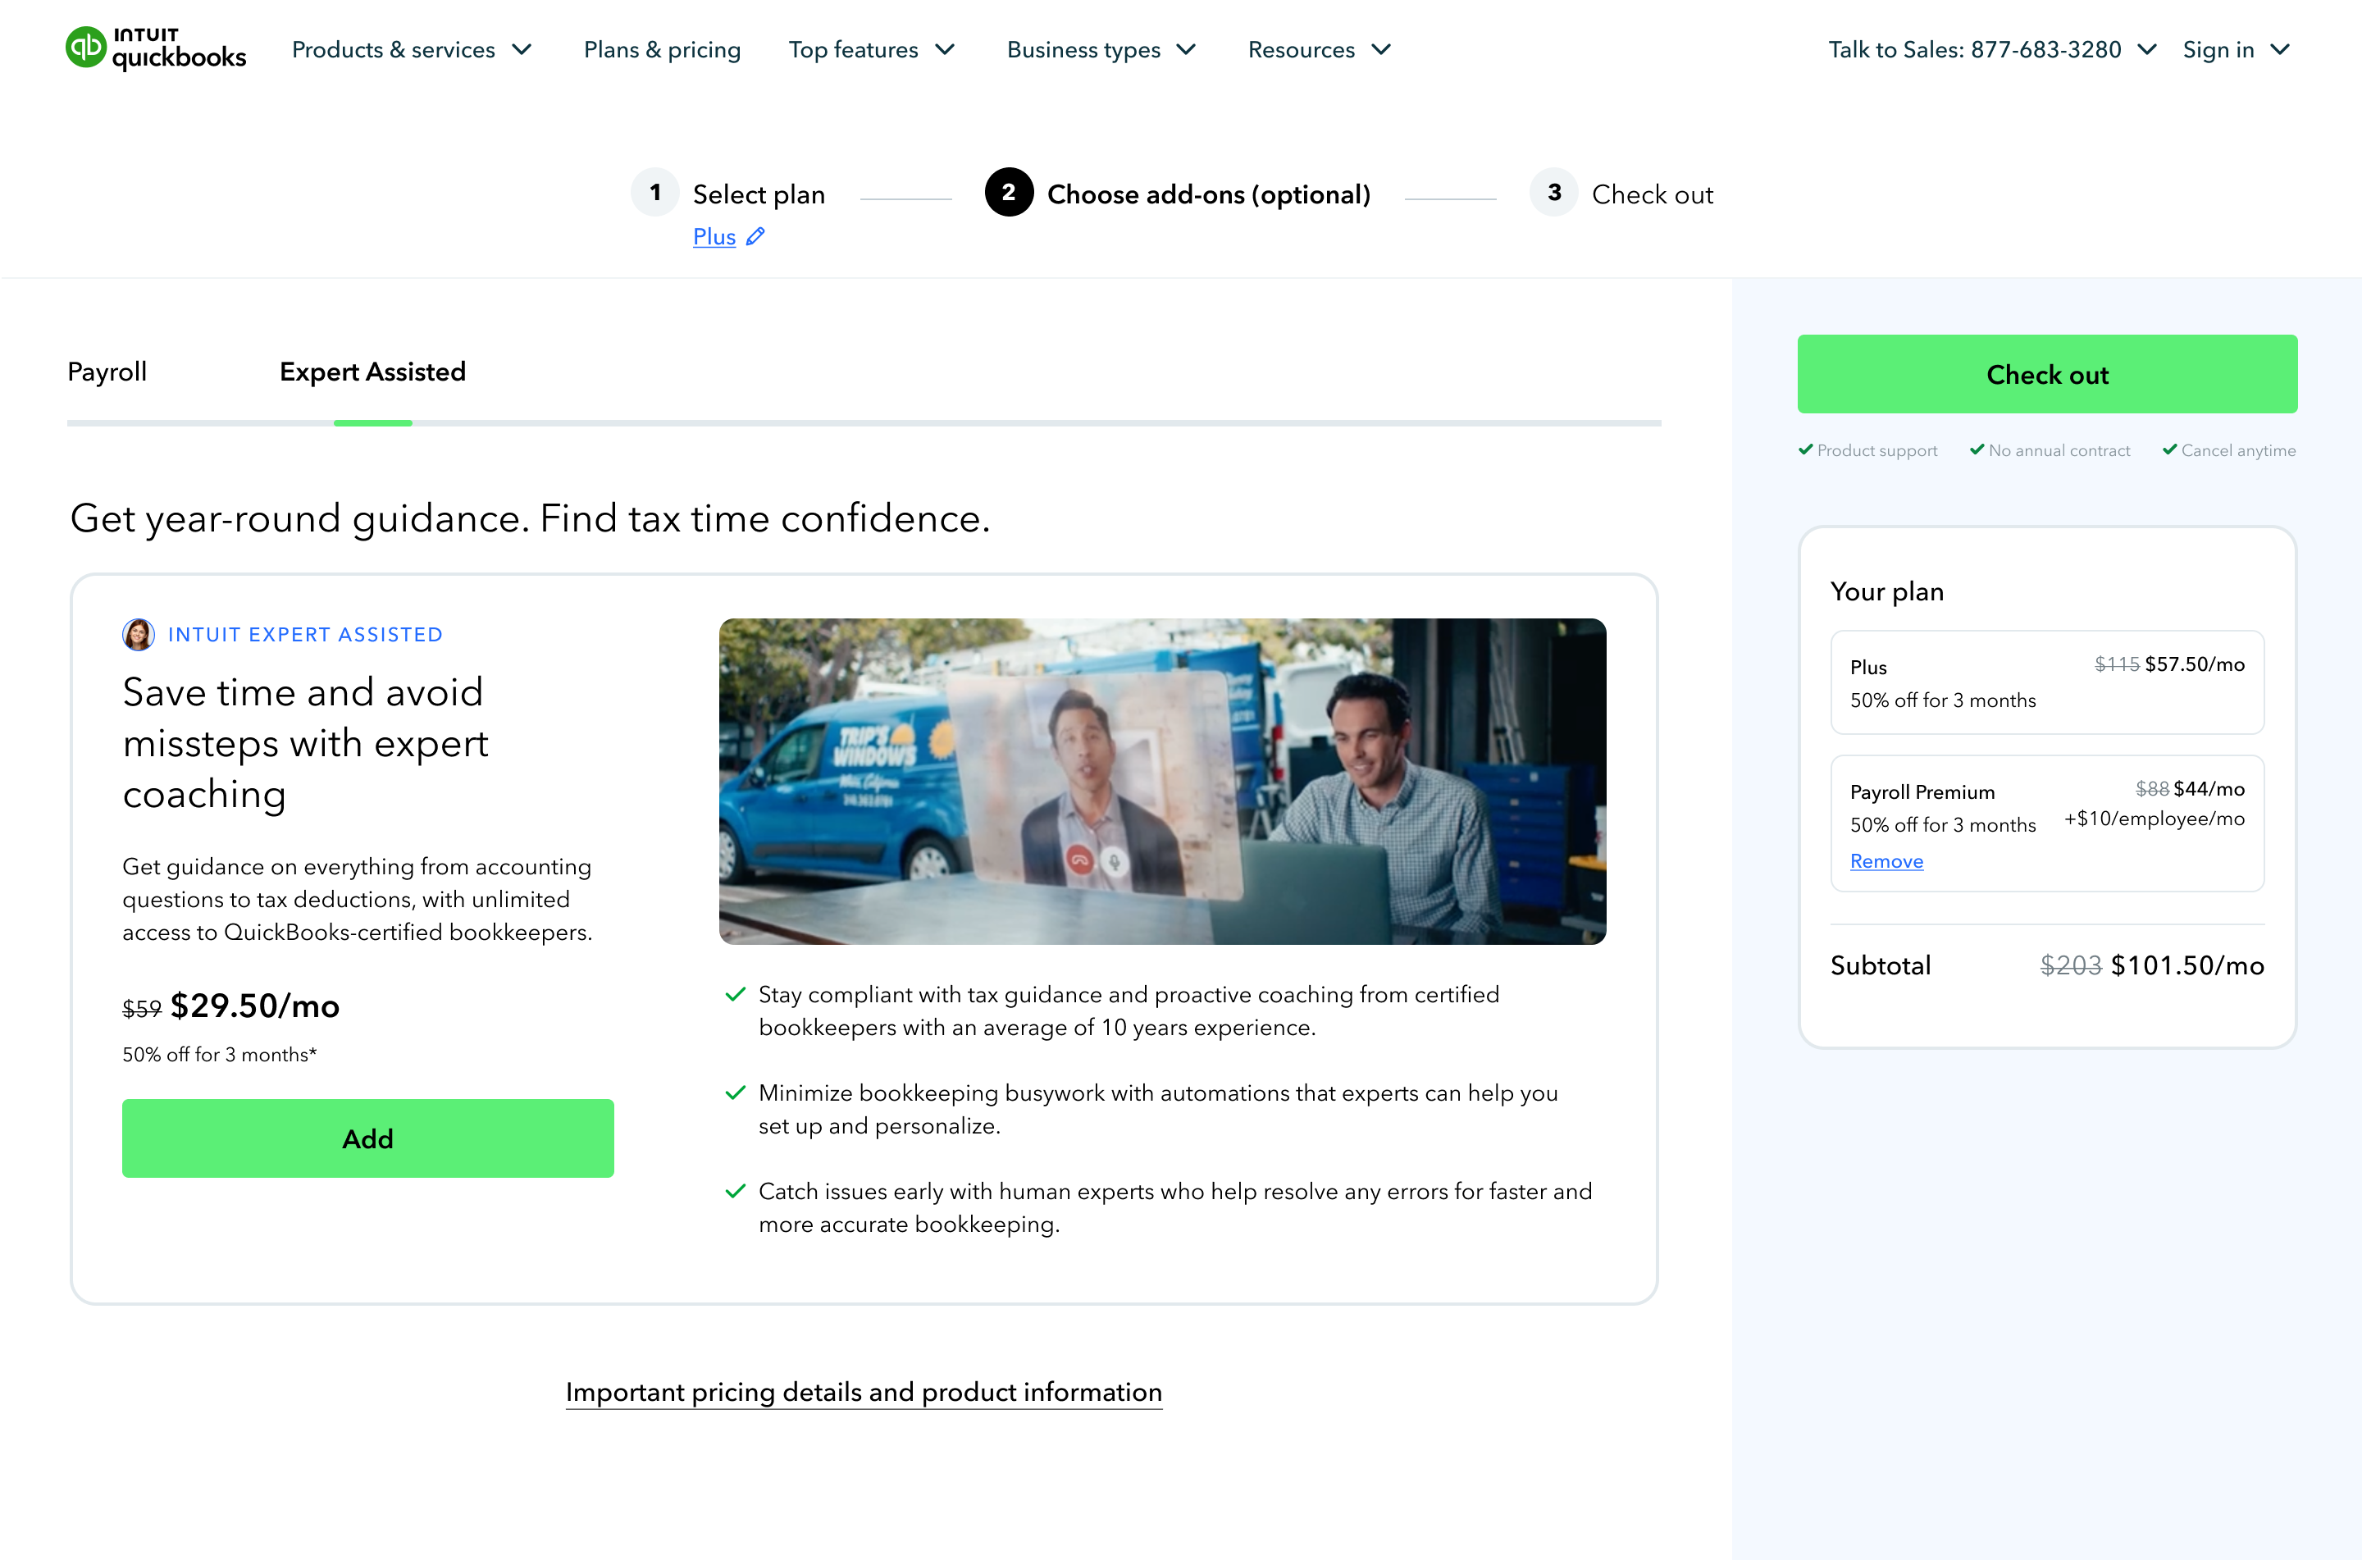
Task: Click the expert coaching video thumbnail
Action: click(1163, 781)
